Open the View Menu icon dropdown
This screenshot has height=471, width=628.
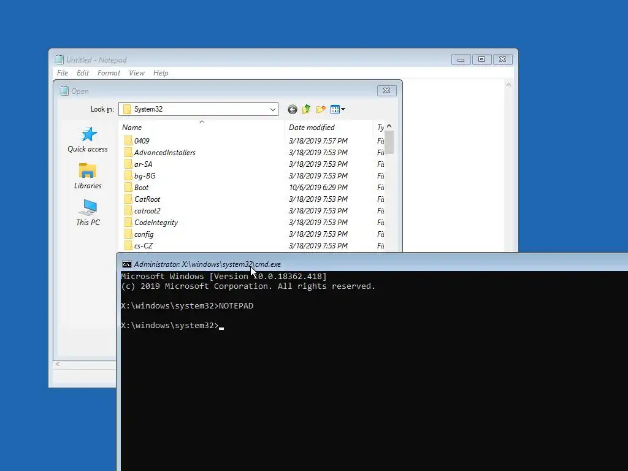tap(338, 109)
